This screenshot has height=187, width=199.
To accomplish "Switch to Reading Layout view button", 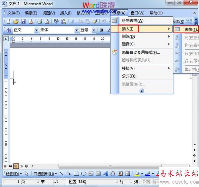I will pyautogui.click(x=27, y=166).
